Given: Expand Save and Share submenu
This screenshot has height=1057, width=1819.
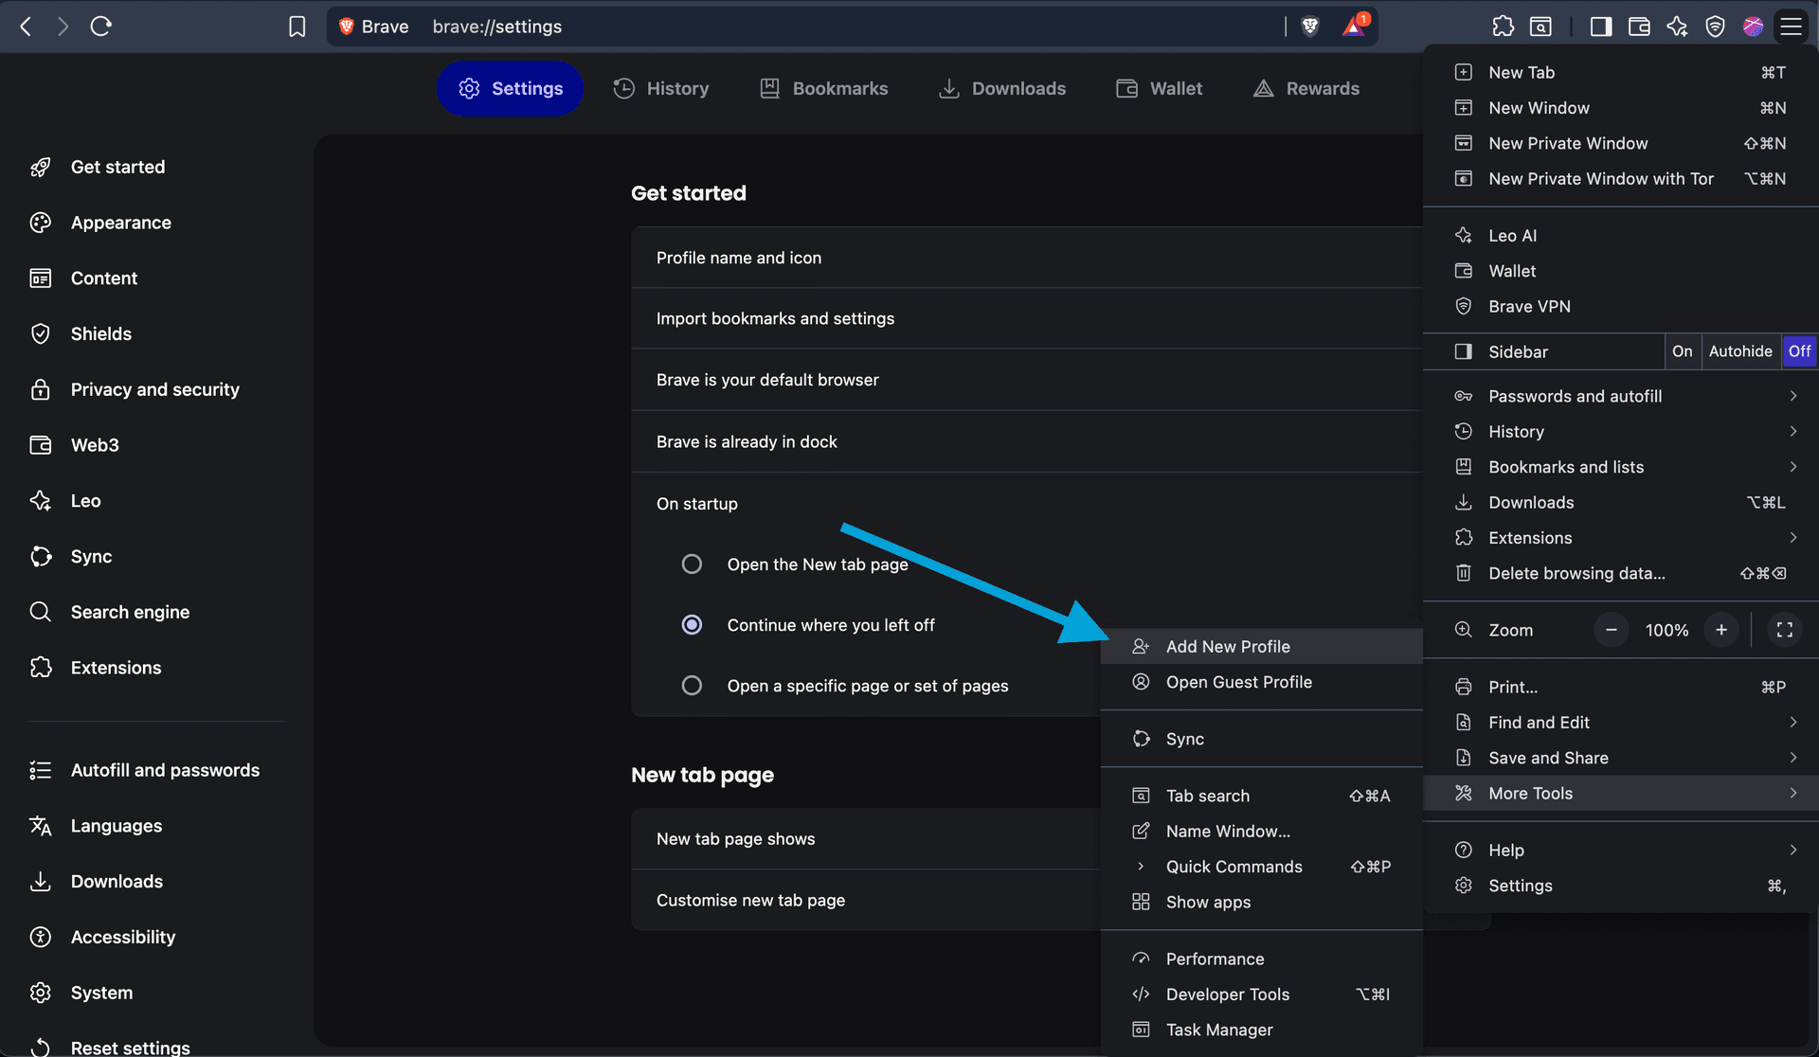Looking at the screenshot, I should pyautogui.click(x=1620, y=758).
